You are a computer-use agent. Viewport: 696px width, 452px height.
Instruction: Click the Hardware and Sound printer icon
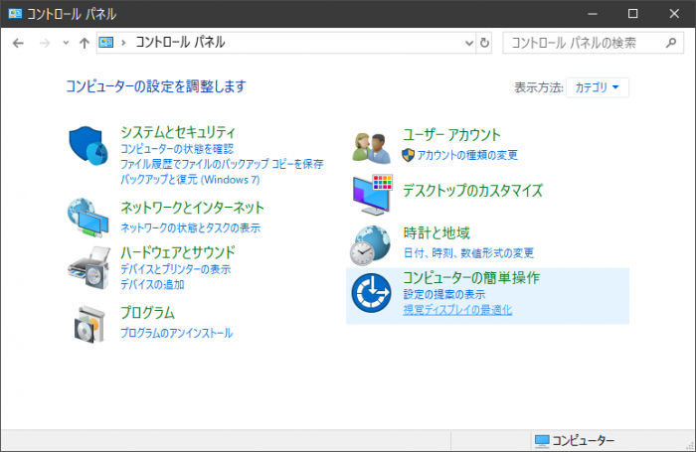click(x=88, y=268)
